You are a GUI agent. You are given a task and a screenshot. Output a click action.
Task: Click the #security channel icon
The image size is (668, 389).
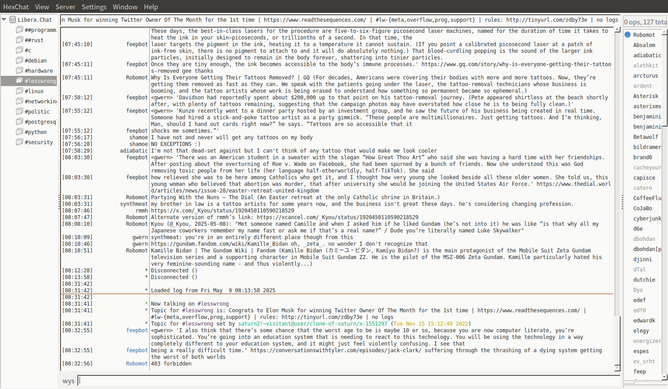20,142
